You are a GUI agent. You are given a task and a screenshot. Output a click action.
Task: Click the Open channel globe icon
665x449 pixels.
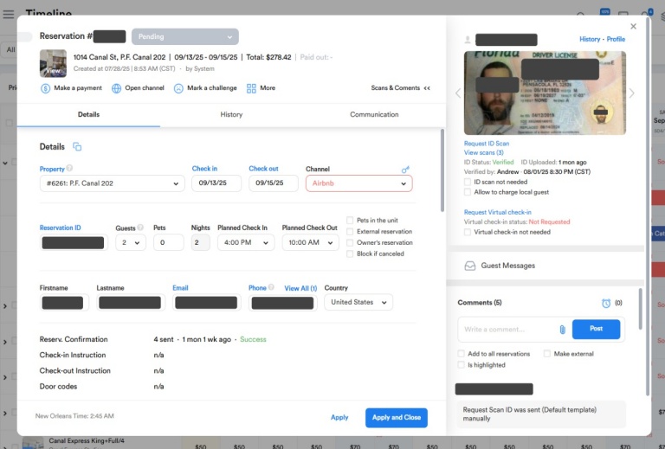point(117,88)
